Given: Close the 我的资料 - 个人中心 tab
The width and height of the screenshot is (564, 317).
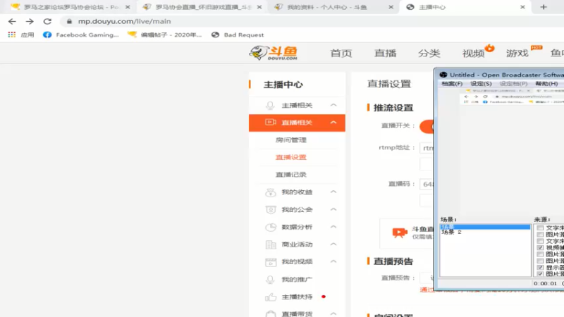Looking at the screenshot, I should (391, 7).
